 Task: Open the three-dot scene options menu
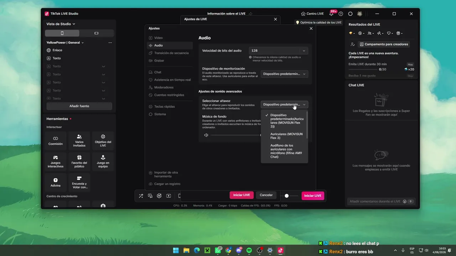coord(110,43)
